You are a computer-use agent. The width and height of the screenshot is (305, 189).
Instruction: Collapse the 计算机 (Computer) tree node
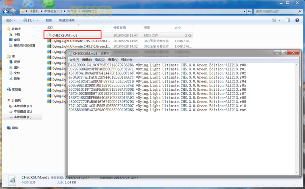4,101
